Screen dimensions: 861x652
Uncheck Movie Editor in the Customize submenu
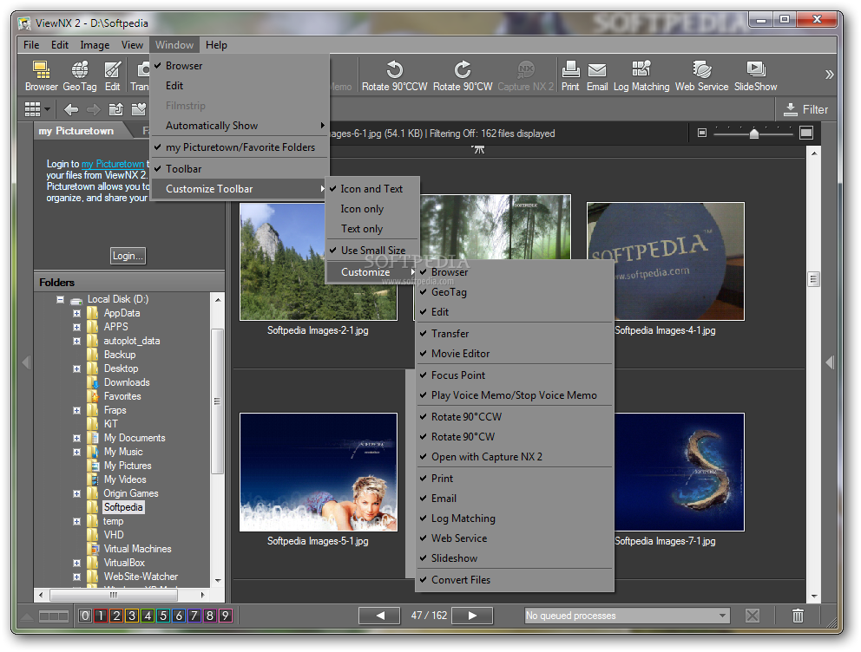pos(515,354)
